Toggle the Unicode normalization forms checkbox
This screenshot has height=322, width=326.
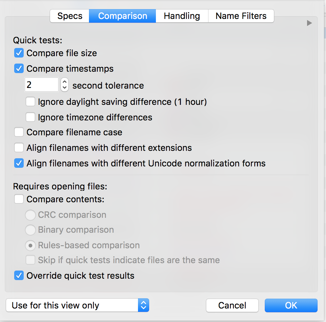pyautogui.click(x=19, y=163)
